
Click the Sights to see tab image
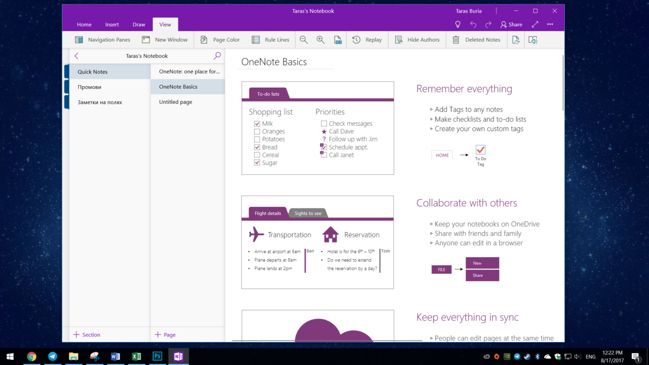pos(308,213)
